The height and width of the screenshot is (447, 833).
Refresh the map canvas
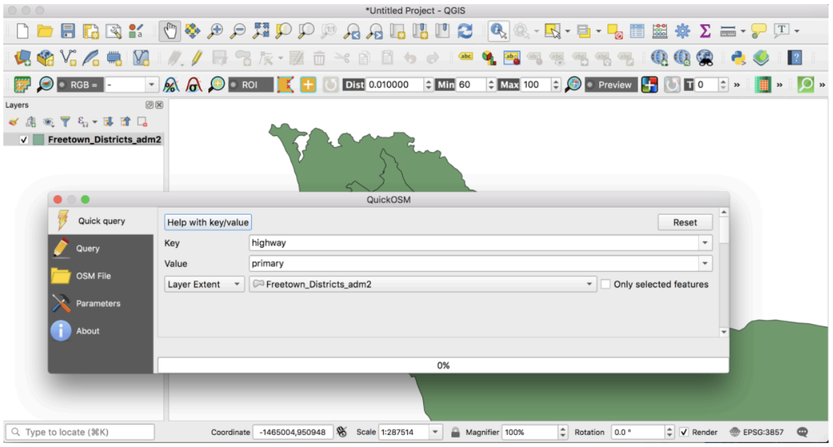pos(465,31)
